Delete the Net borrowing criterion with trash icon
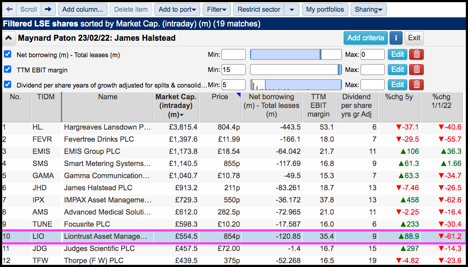 pos(417,55)
